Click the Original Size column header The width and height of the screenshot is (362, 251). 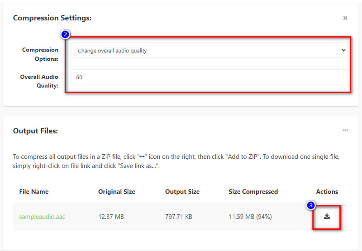coord(117,192)
